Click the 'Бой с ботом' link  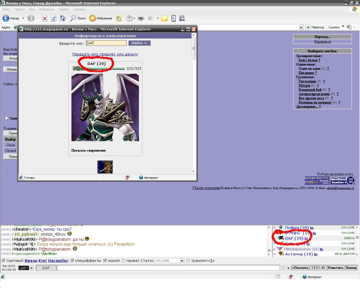pyautogui.click(x=308, y=60)
